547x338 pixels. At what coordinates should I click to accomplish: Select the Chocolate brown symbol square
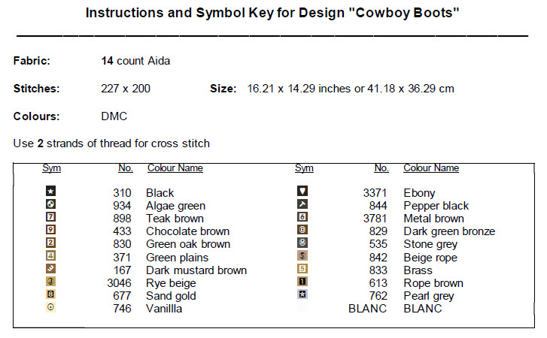[x=51, y=231]
